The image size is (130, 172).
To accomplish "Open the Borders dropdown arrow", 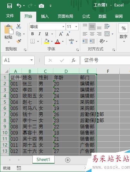I will (38, 41).
